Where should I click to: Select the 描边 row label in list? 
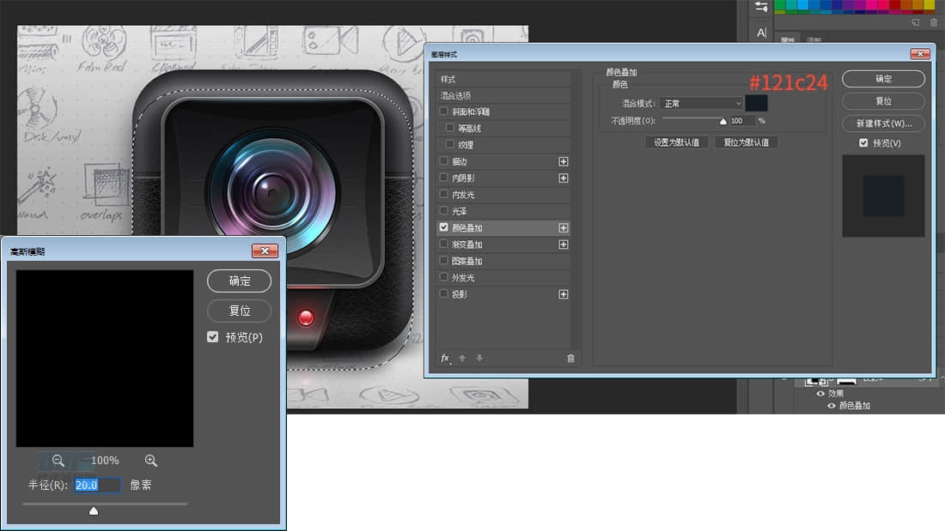coord(460,161)
